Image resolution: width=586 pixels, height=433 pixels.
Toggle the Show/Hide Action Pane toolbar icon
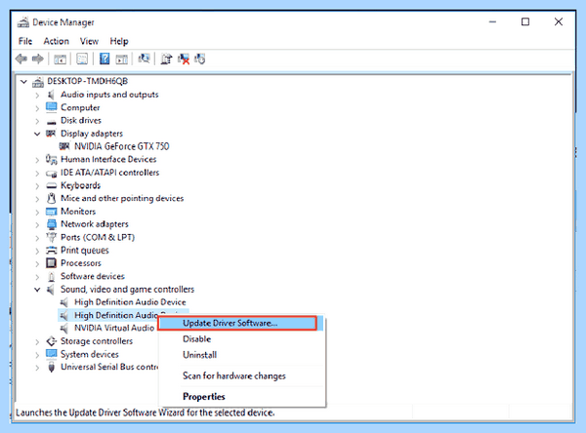pyautogui.click(x=121, y=59)
